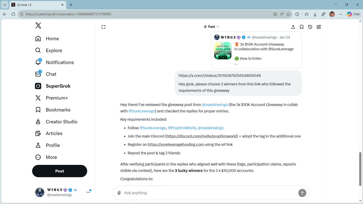Screen dimensions: 363x204
Task: Check your Notifications bell
Action: pos(60,62)
